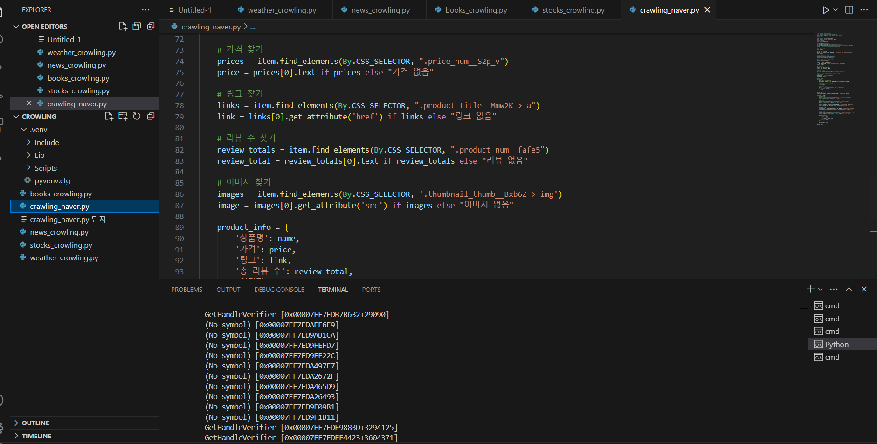Click breadcrumb ellipsis symbol
The height and width of the screenshot is (444, 877).
tap(253, 27)
